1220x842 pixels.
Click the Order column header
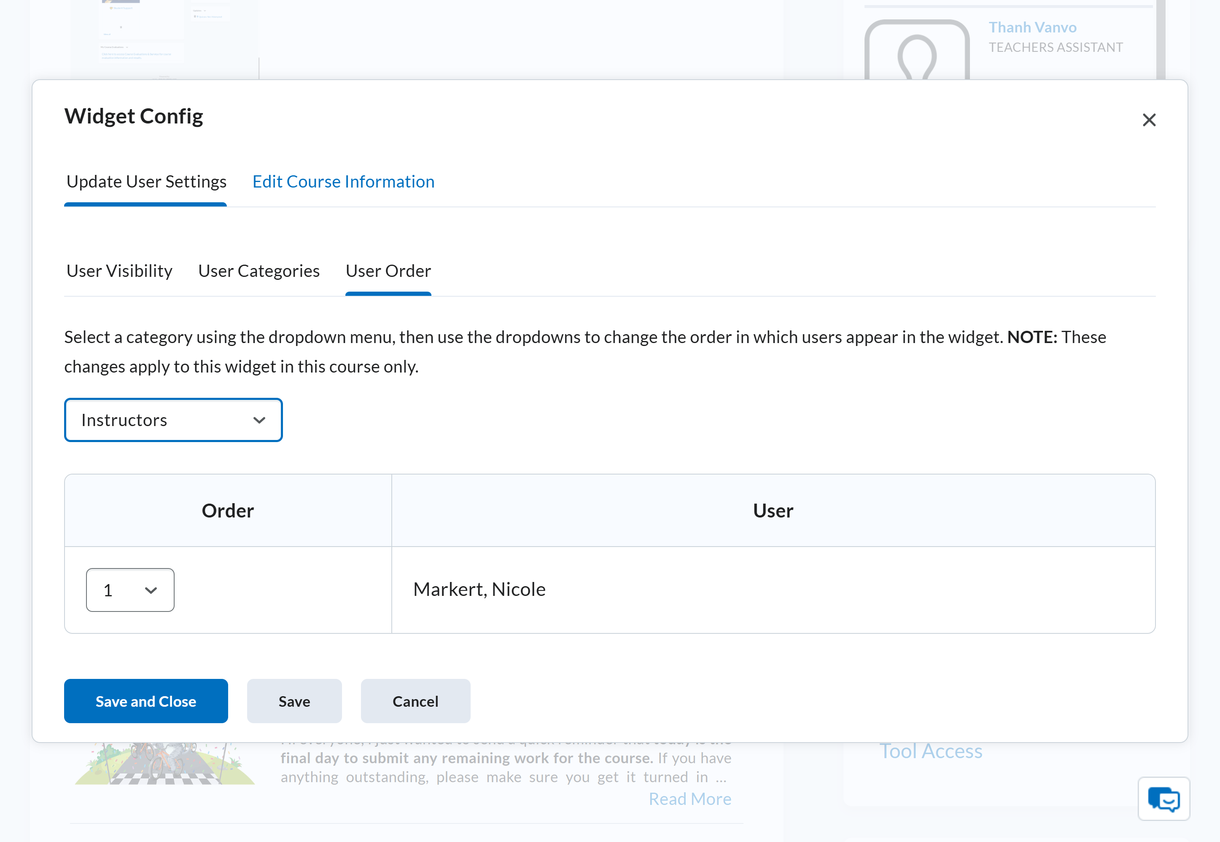pos(228,511)
